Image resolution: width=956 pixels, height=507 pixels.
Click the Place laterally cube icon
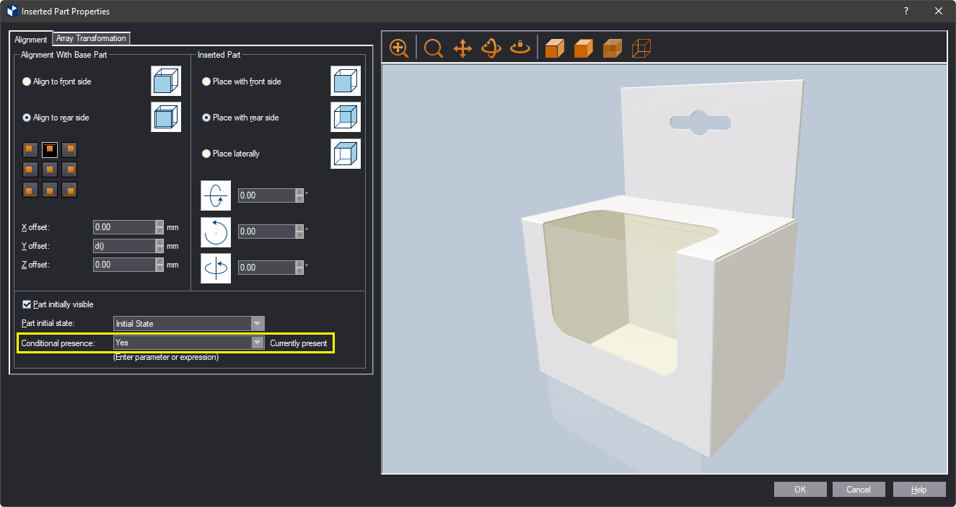click(346, 154)
